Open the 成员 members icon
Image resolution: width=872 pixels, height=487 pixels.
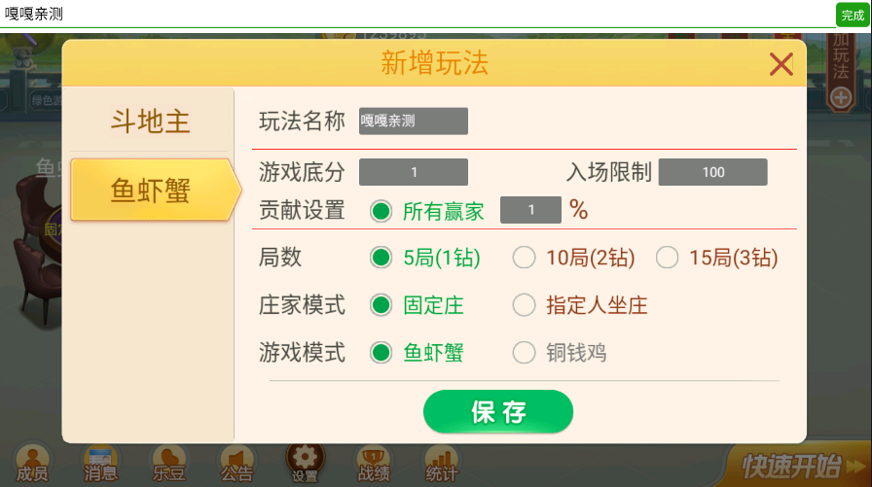(32, 464)
